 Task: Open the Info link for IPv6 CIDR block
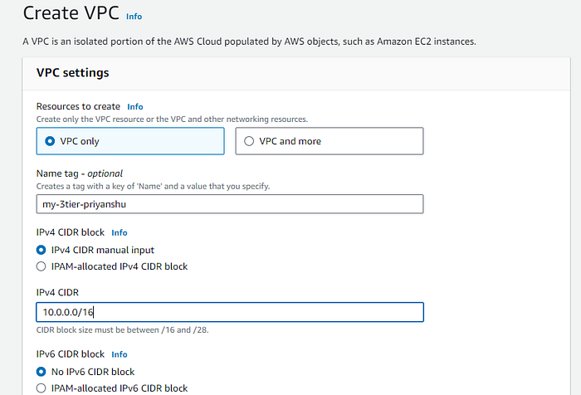coord(120,354)
